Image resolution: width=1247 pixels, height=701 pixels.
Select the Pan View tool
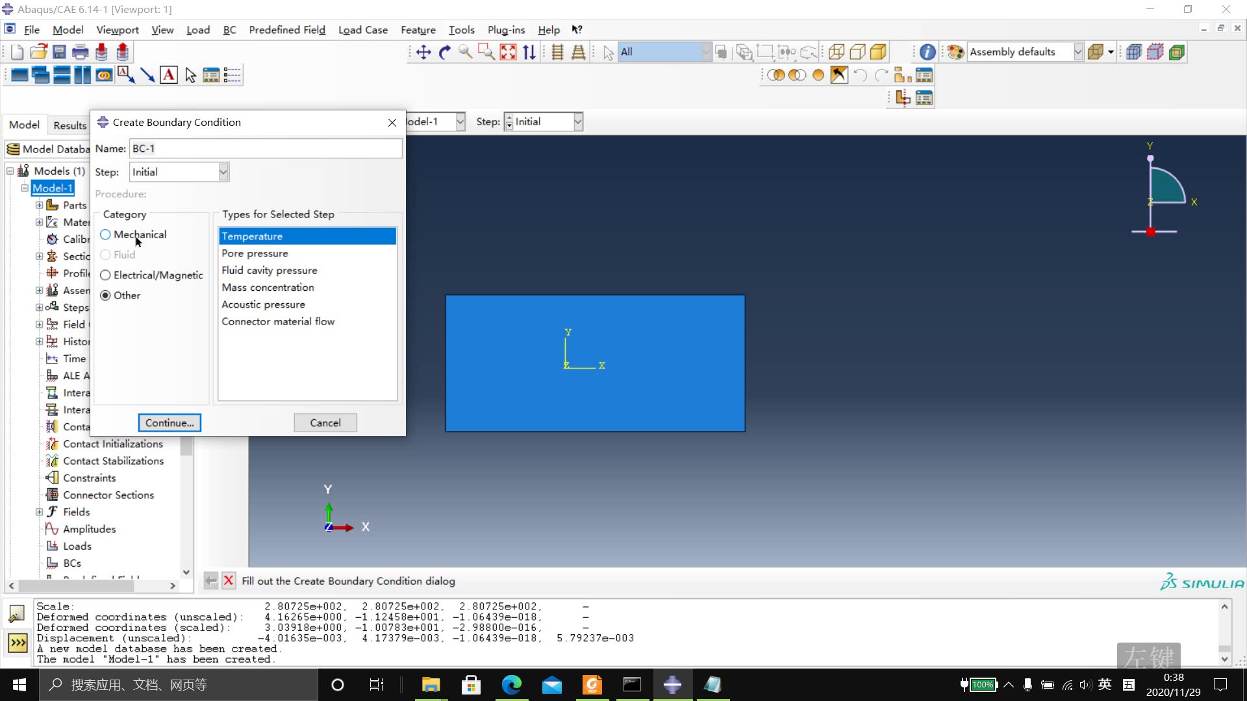423,52
